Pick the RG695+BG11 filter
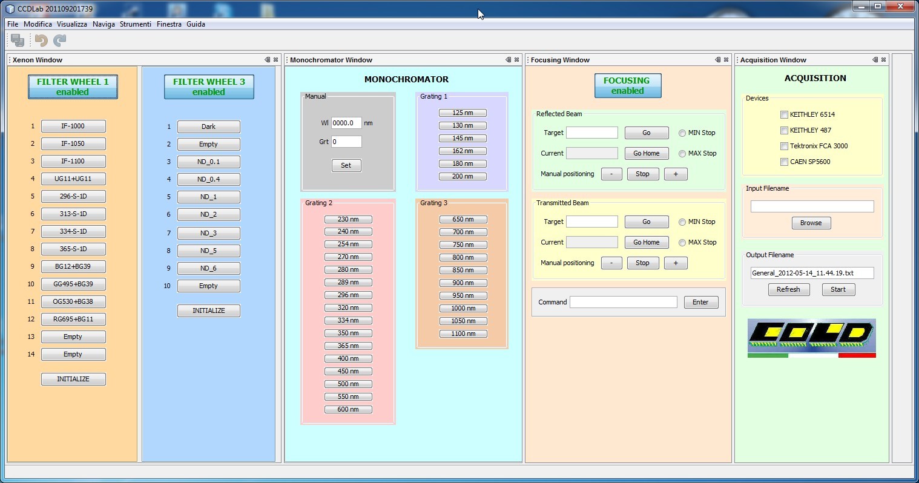Viewport: 919px width, 483px height. [73, 319]
